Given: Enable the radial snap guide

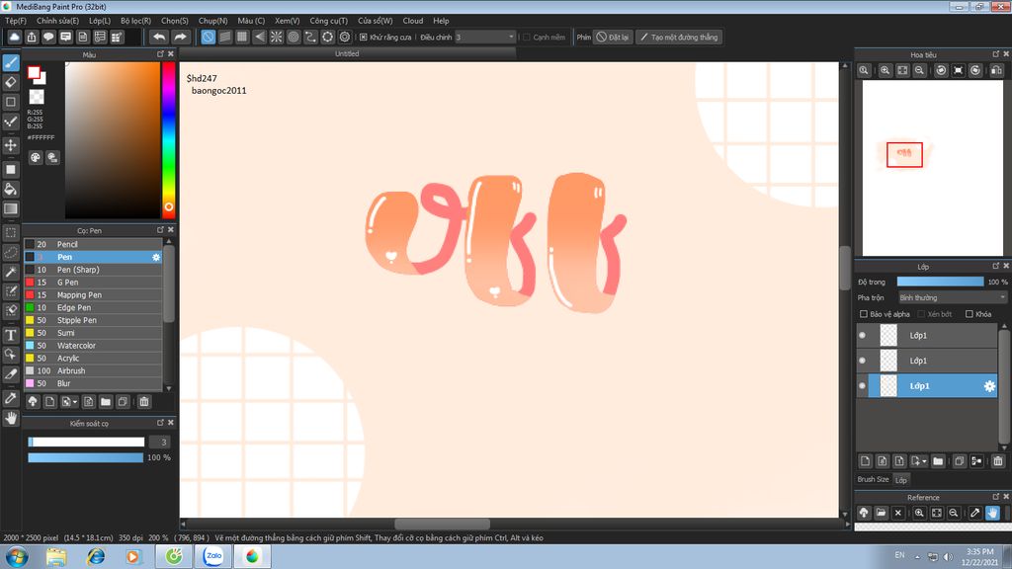Looking at the screenshot, I should point(277,37).
